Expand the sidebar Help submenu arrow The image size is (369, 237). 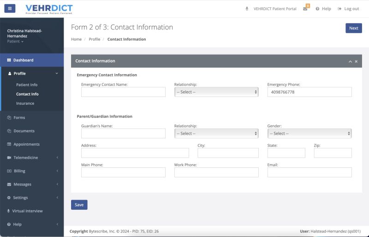[57, 224]
